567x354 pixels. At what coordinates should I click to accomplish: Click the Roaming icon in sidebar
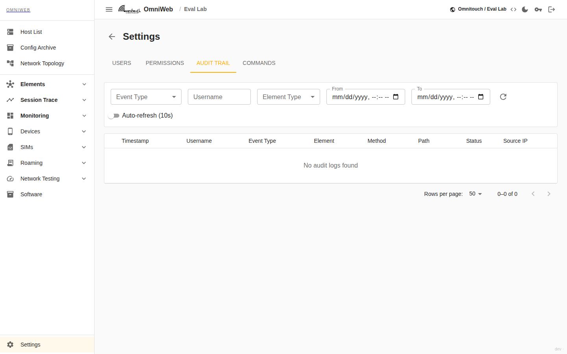[10, 163]
